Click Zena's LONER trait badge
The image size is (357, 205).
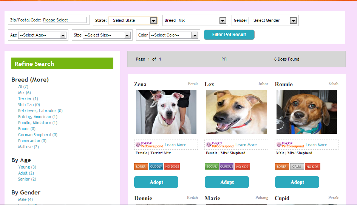pyautogui.click(x=141, y=167)
